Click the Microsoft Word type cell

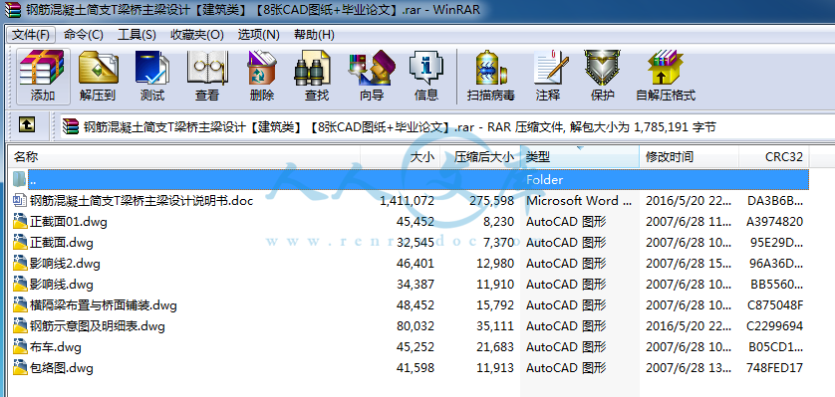coord(579,200)
